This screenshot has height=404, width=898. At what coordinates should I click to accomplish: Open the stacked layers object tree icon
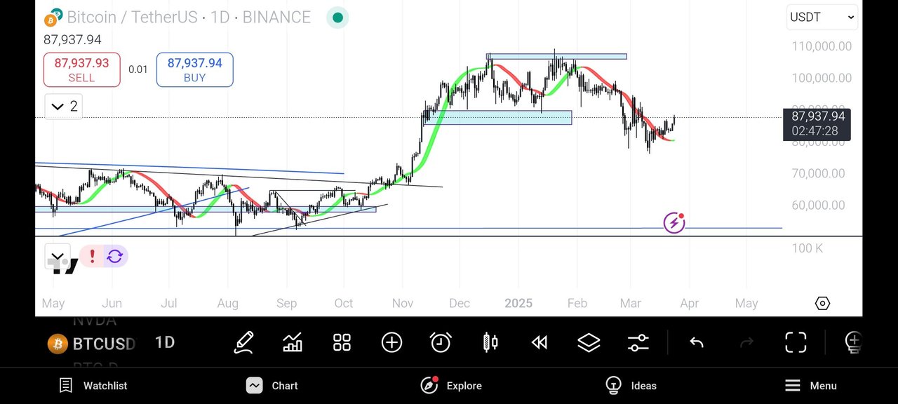click(589, 342)
